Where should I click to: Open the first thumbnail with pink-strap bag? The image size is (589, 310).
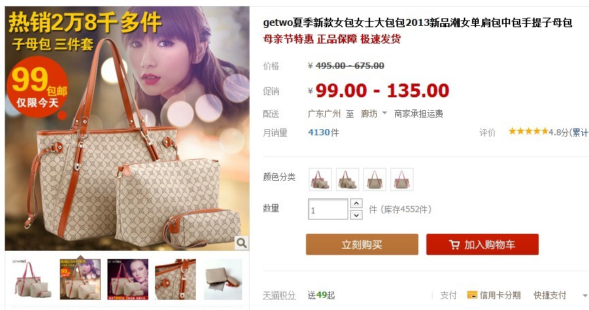click(33, 279)
